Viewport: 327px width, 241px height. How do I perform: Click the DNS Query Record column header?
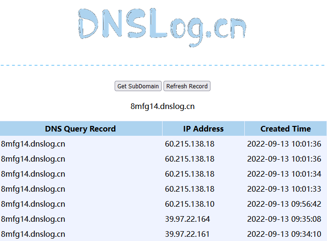[x=81, y=129]
